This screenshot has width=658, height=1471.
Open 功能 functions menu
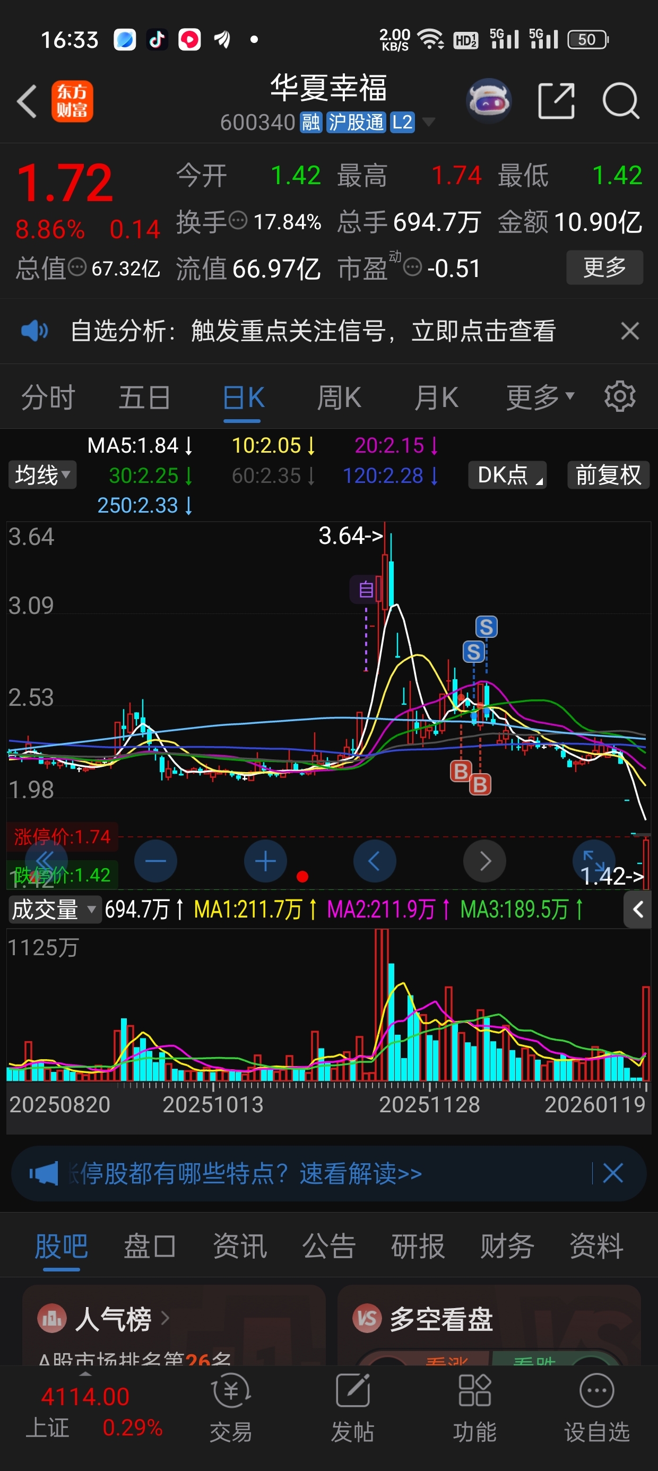[x=474, y=1409]
